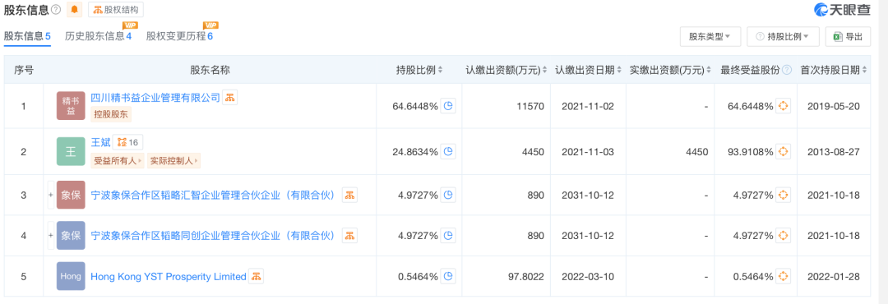
Task: Click the Hong logo thumbnail
Action: coord(71,276)
